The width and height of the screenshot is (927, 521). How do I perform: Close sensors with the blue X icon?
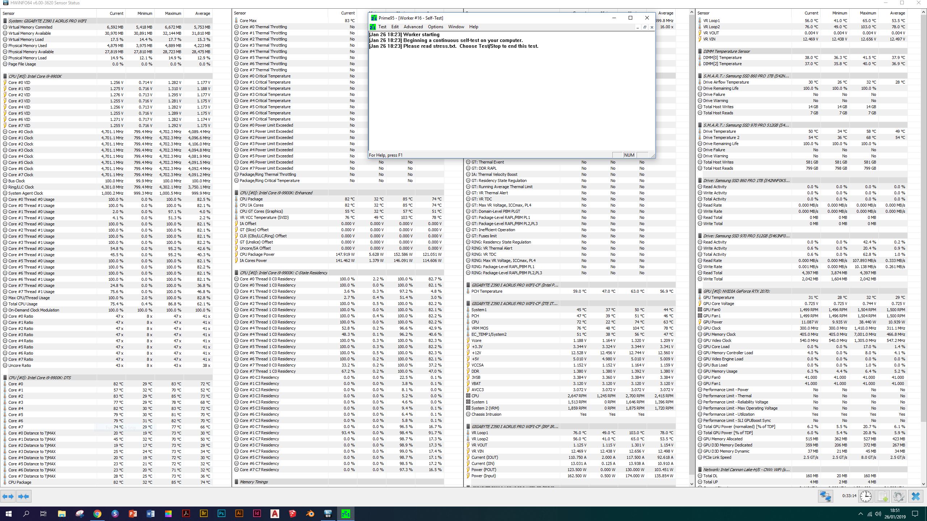tap(916, 496)
